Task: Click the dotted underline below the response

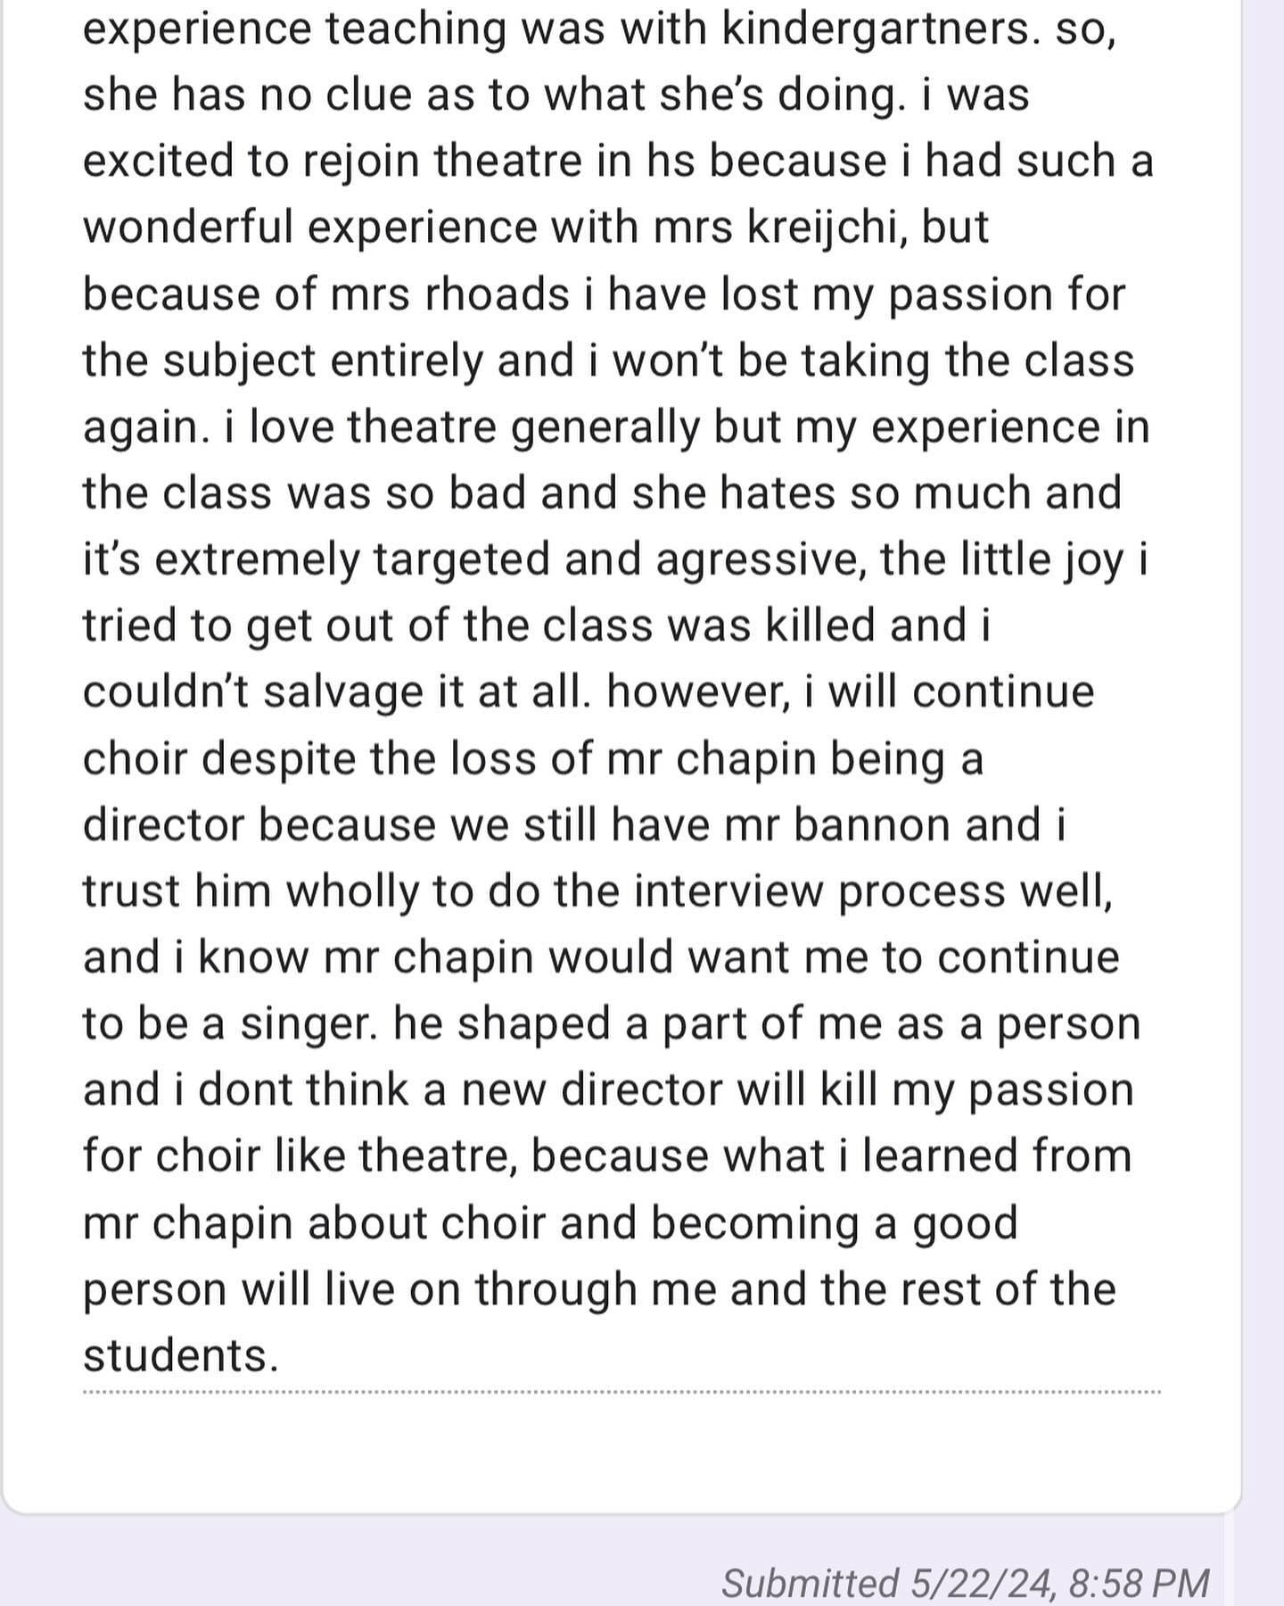Action: click(x=621, y=1391)
